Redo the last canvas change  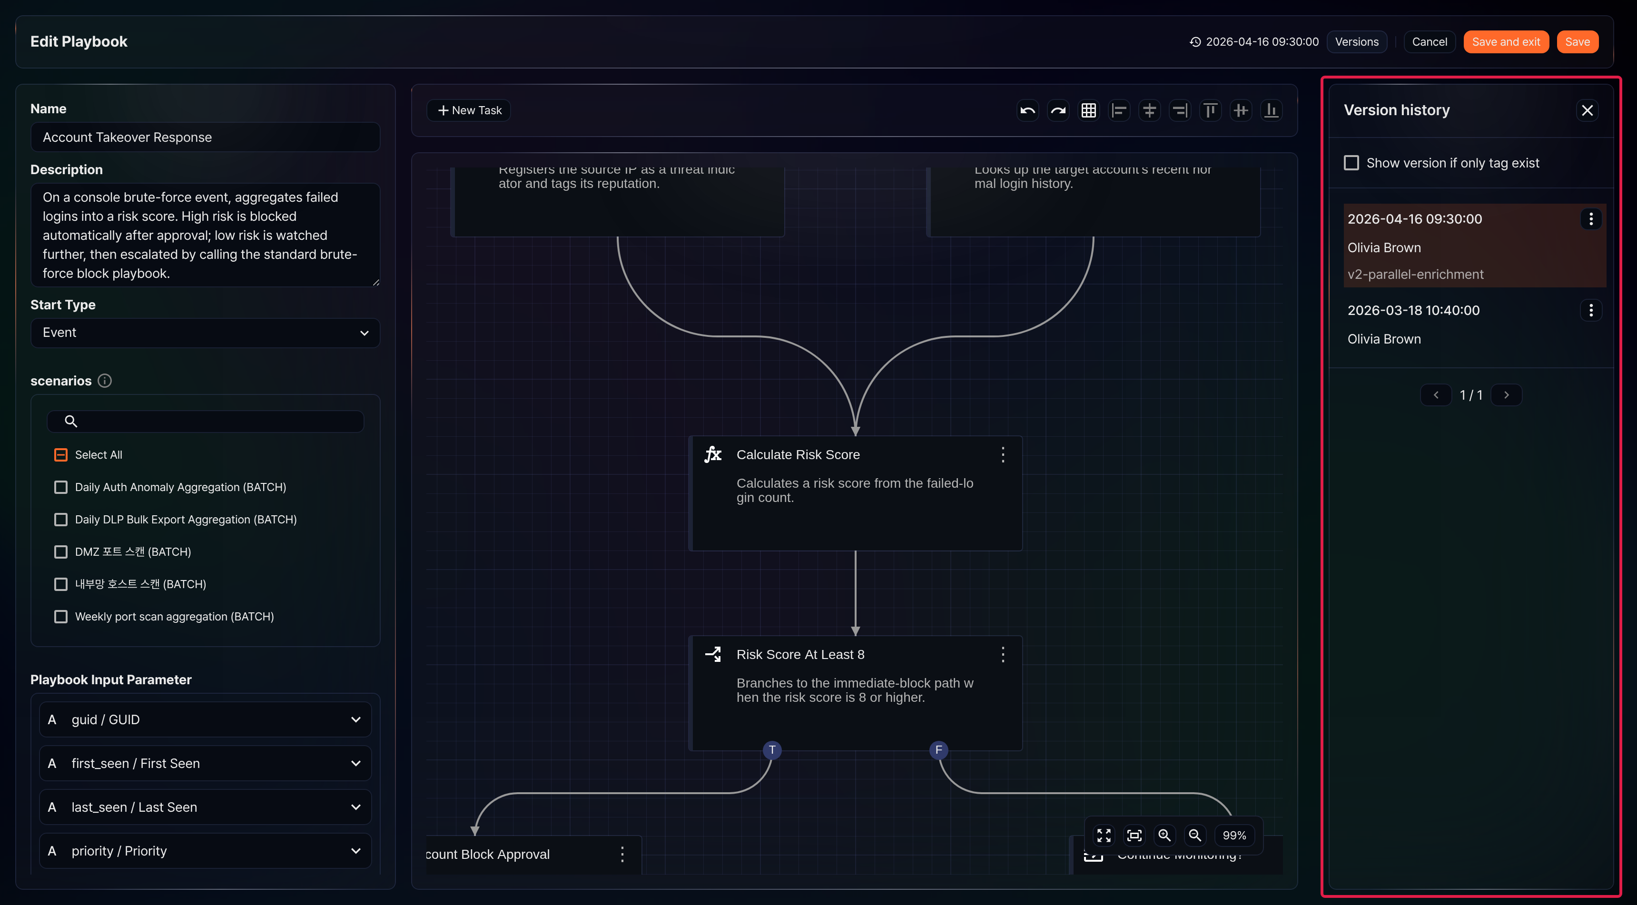point(1058,110)
